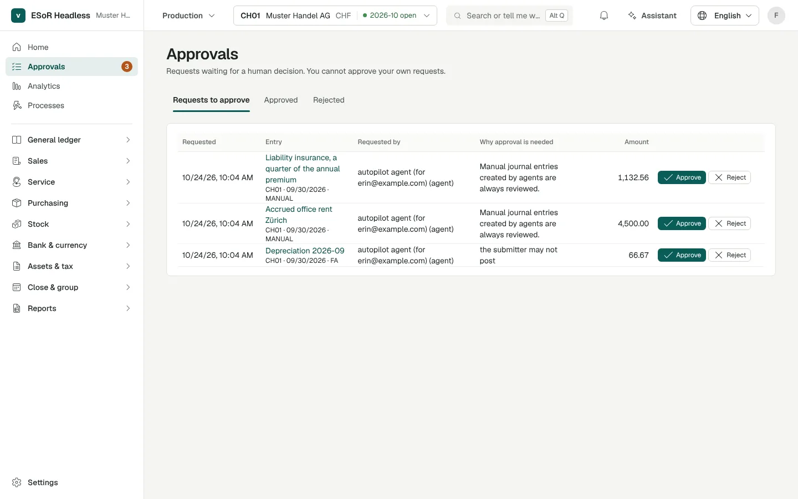The image size is (798, 499).
Task: Open the English language dropdown
Action: 725,16
